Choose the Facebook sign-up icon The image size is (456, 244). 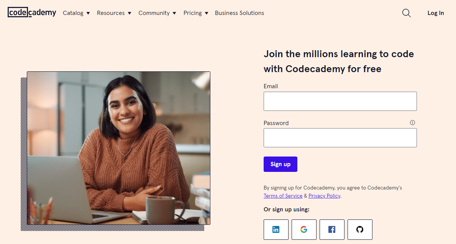point(332,229)
